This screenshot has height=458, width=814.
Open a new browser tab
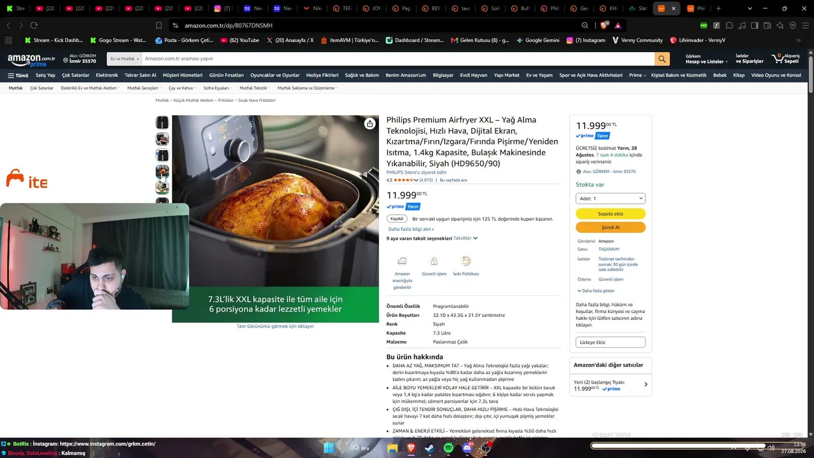click(x=720, y=8)
